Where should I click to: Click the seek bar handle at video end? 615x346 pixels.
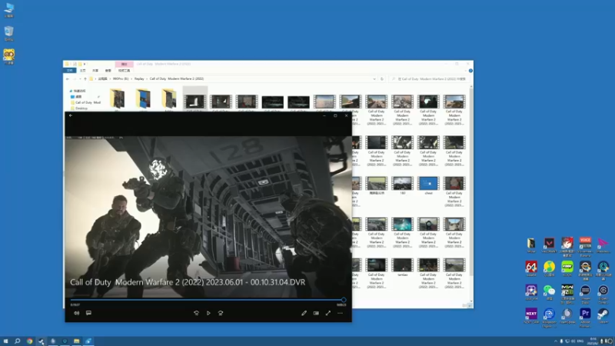pyautogui.click(x=344, y=300)
